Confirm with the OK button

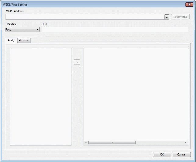162,154
